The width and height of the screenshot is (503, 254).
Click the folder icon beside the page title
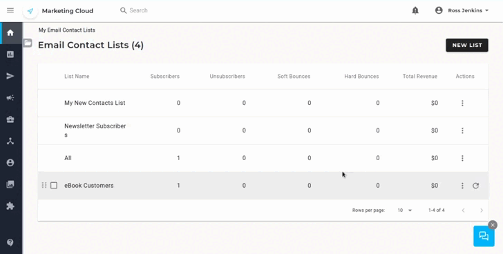pyautogui.click(x=28, y=43)
